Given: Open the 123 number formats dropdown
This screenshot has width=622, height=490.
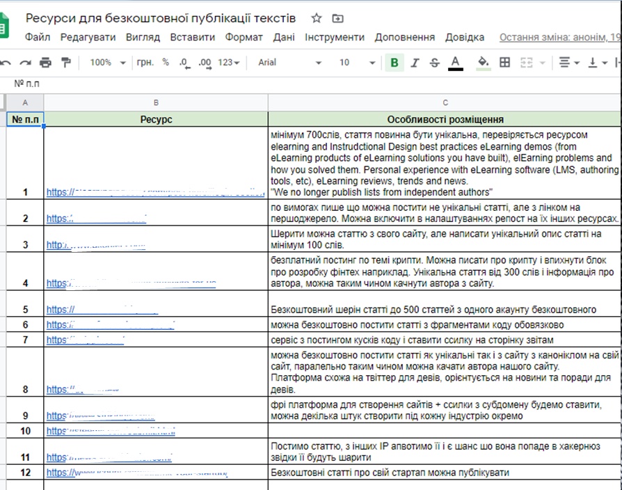Looking at the screenshot, I should 228,62.
